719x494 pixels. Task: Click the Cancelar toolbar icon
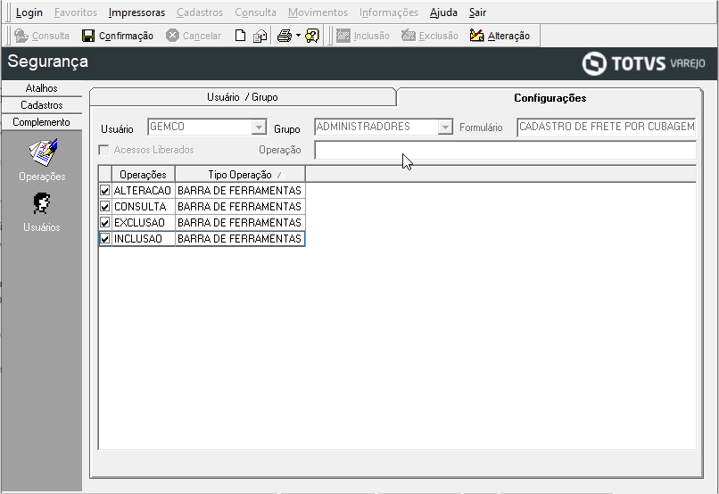pos(172,36)
